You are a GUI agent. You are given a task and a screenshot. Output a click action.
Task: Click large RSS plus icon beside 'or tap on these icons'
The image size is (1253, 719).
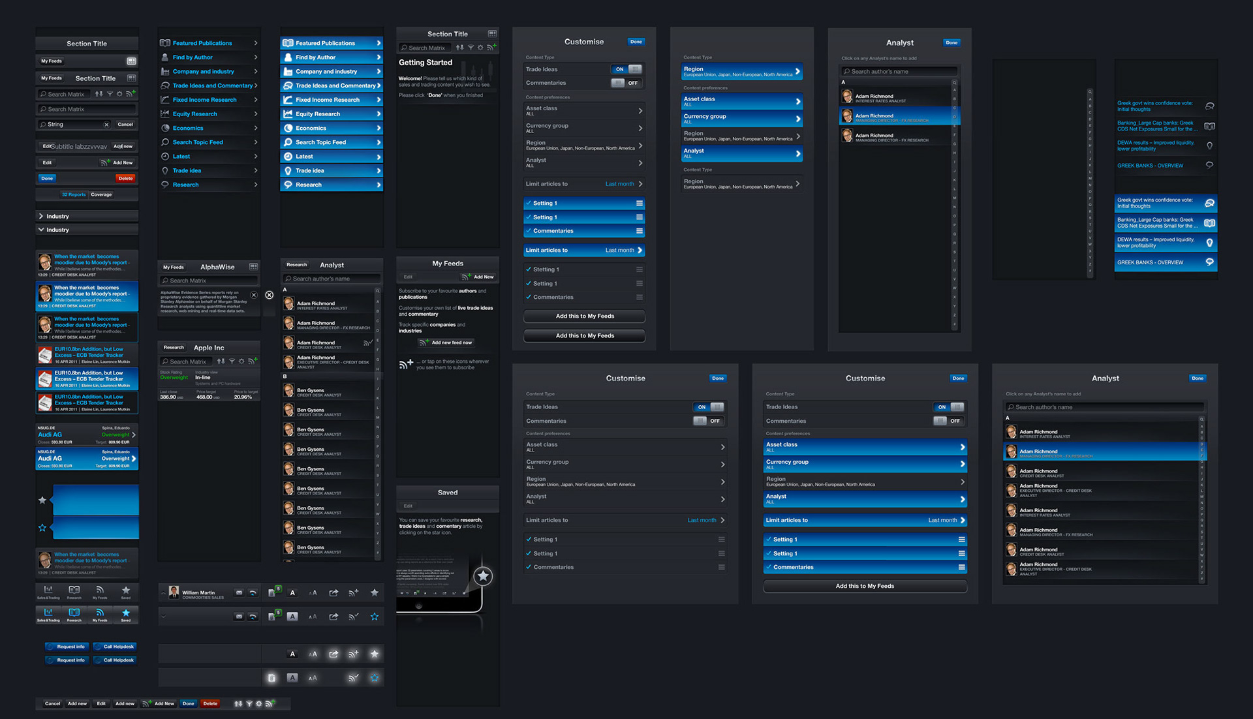click(406, 363)
